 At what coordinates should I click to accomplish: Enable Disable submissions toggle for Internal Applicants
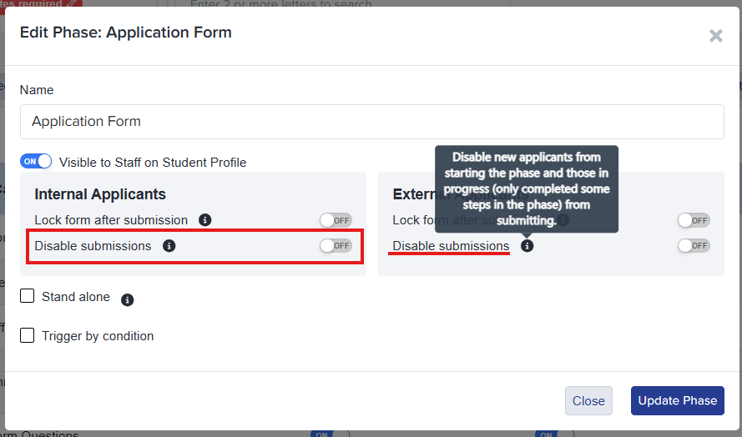click(x=336, y=246)
